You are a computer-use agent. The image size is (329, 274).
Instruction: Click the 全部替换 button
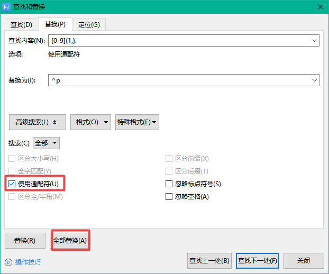click(x=70, y=241)
